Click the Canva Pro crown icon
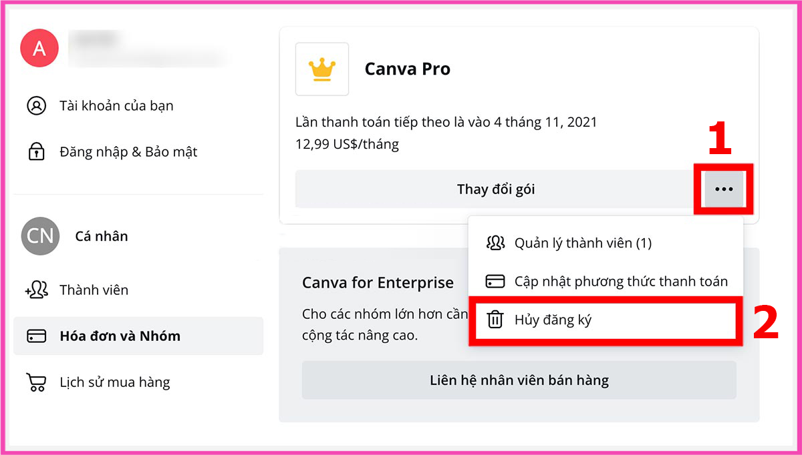Viewport: 802px width, 455px height. (x=322, y=69)
